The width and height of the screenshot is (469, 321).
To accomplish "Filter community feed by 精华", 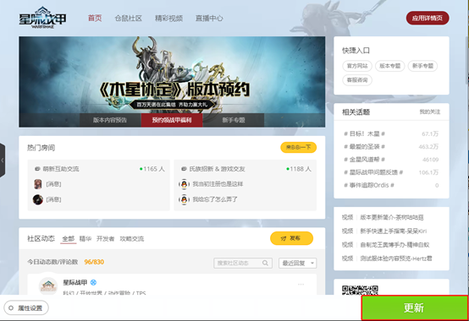I will (x=86, y=239).
